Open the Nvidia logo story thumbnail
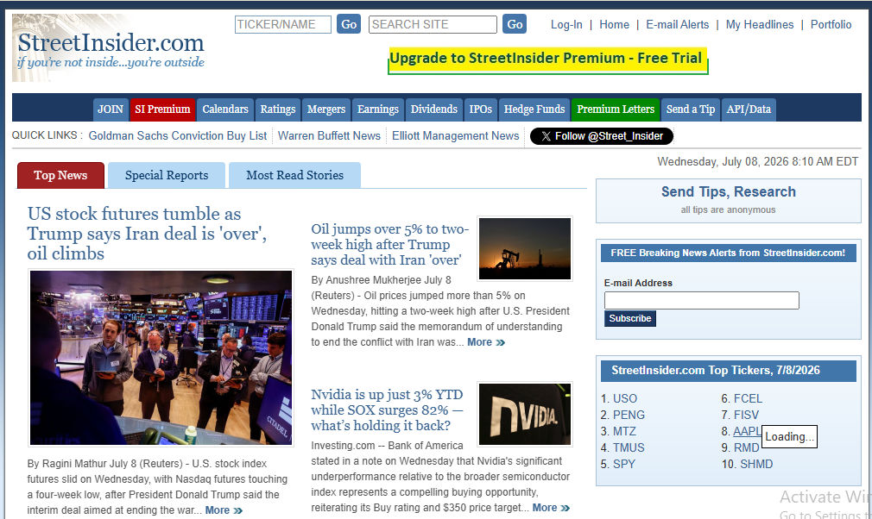872x519 pixels. pos(525,414)
